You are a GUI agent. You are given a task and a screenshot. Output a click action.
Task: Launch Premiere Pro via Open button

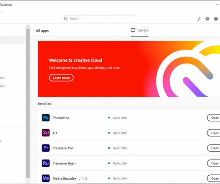click(x=213, y=148)
